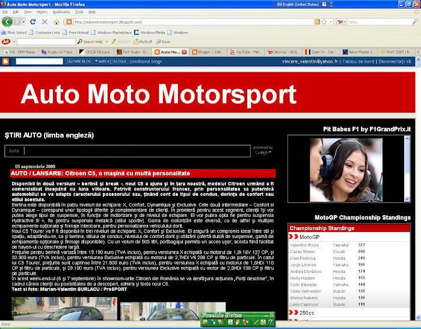Open the back/forward history dropdown arrow
Viewport: 421px width, 329px height.
[24, 22]
